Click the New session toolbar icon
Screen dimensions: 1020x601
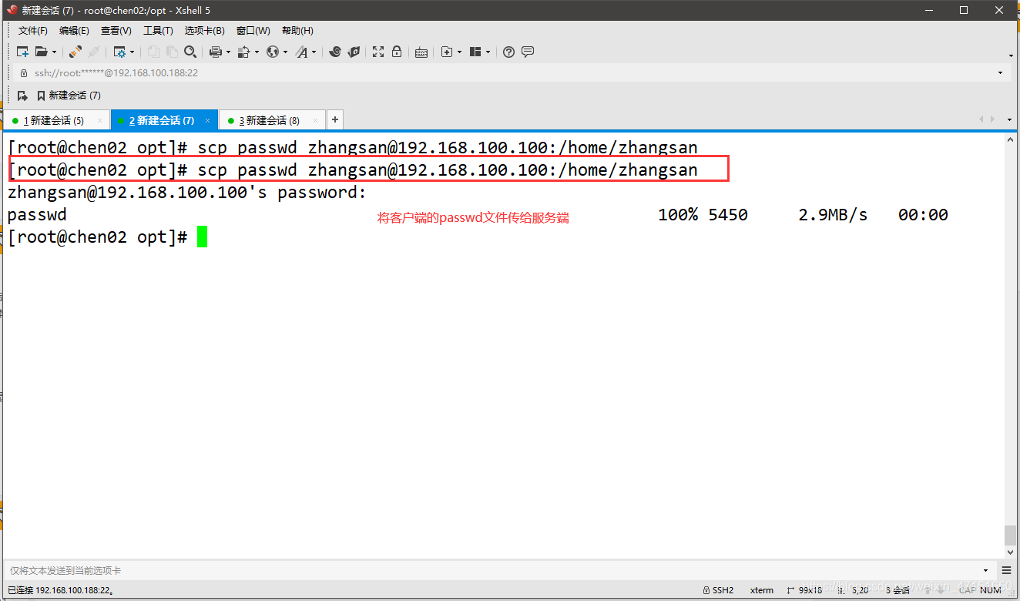tap(23, 52)
